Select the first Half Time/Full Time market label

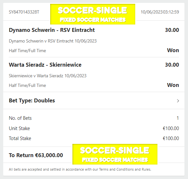pos(27,51)
